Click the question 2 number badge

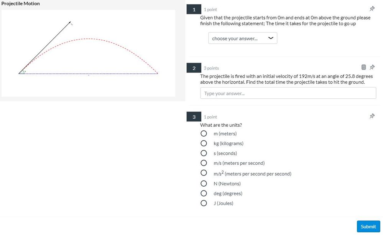click(194, 68)
